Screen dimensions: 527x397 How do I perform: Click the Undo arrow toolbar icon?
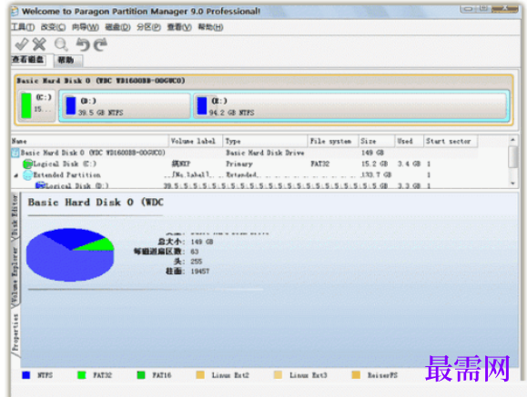pos(83,45)
